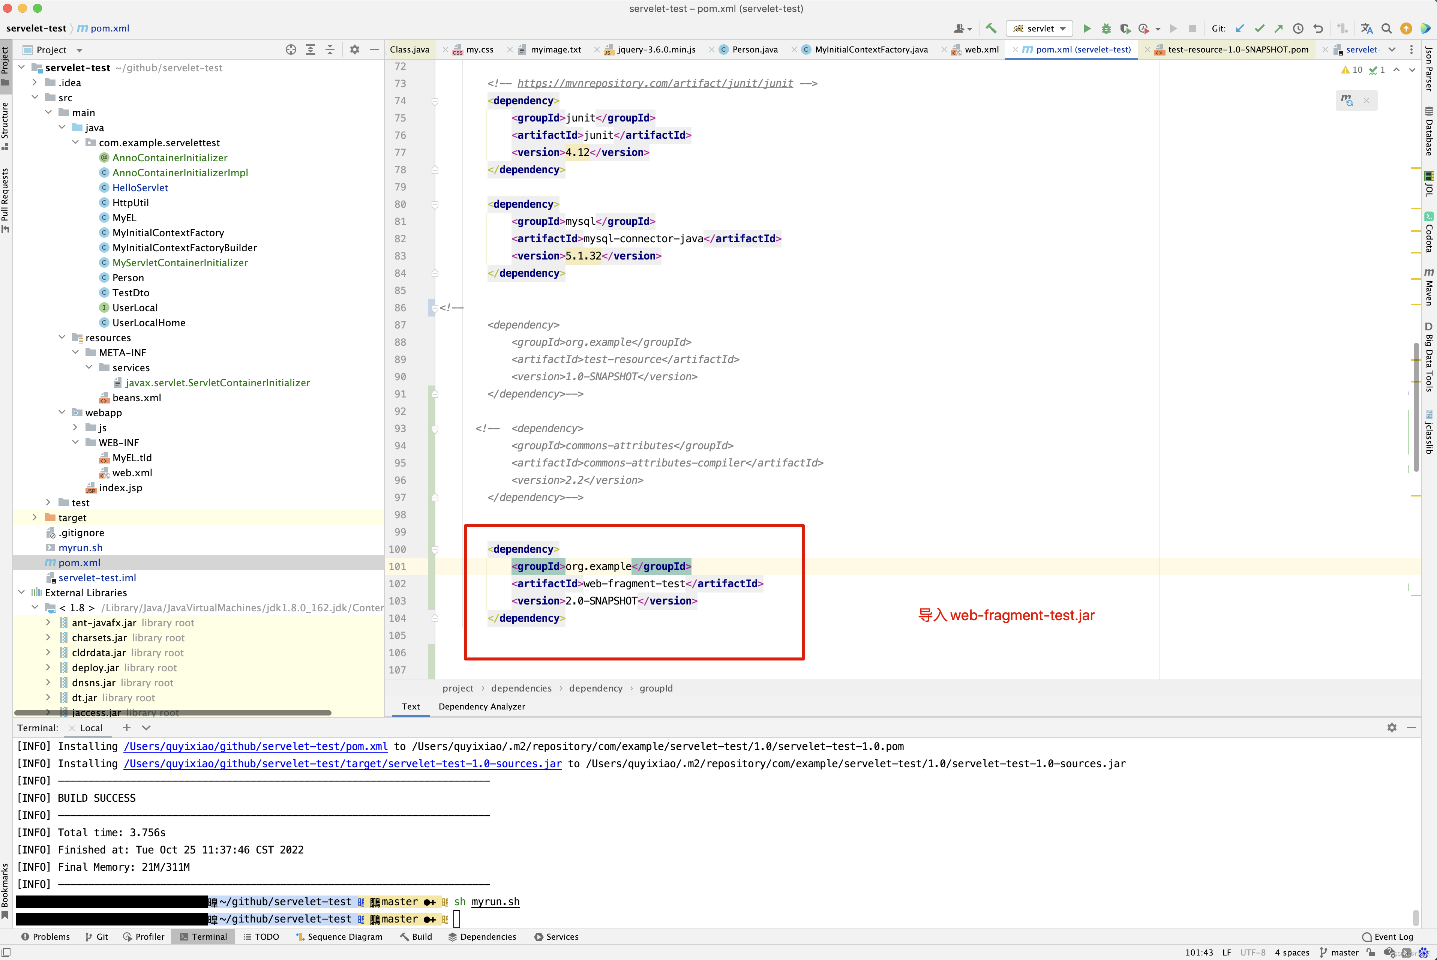Expand the target folder
Screen dimensions: 1437x960
(x=35, y=517)
